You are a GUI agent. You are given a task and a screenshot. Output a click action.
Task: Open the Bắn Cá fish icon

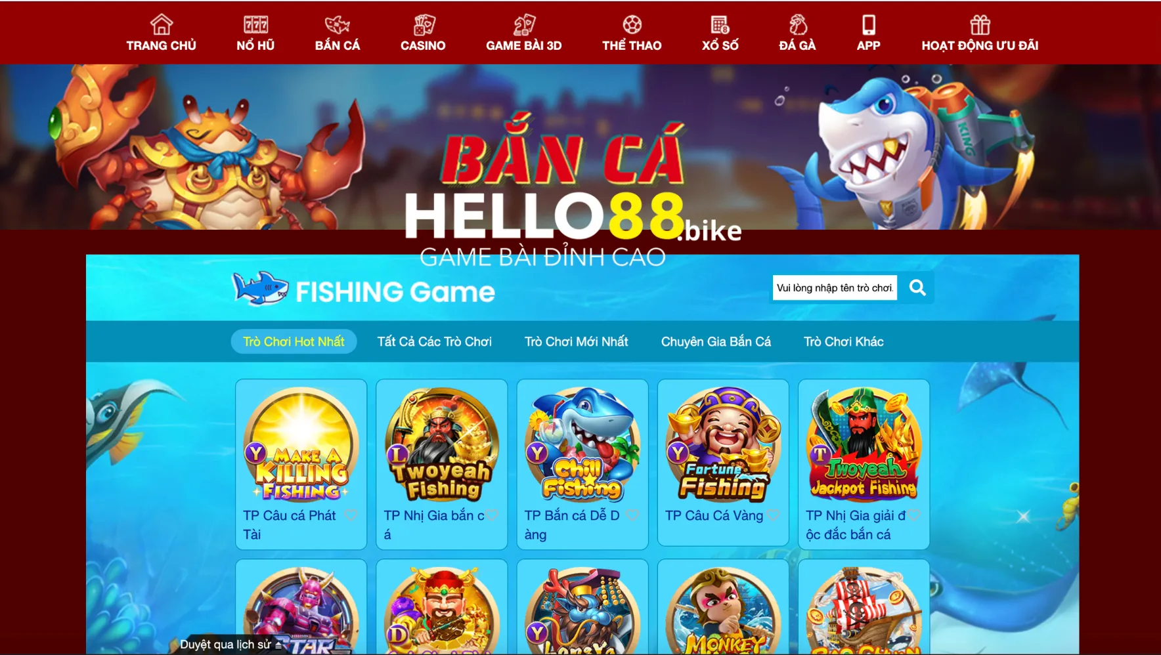pyautogui.click(x=338, y=25)
